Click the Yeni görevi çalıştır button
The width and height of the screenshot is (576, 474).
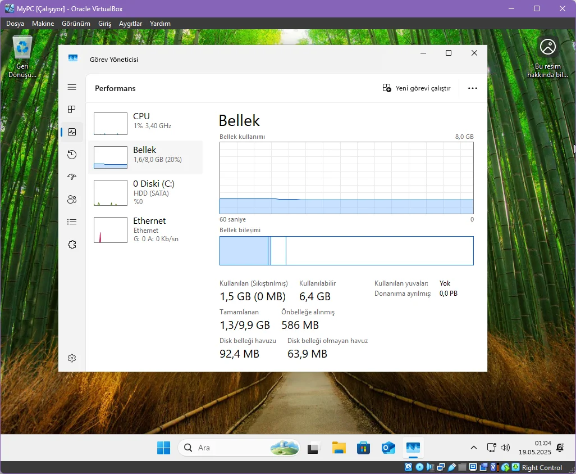416,88
